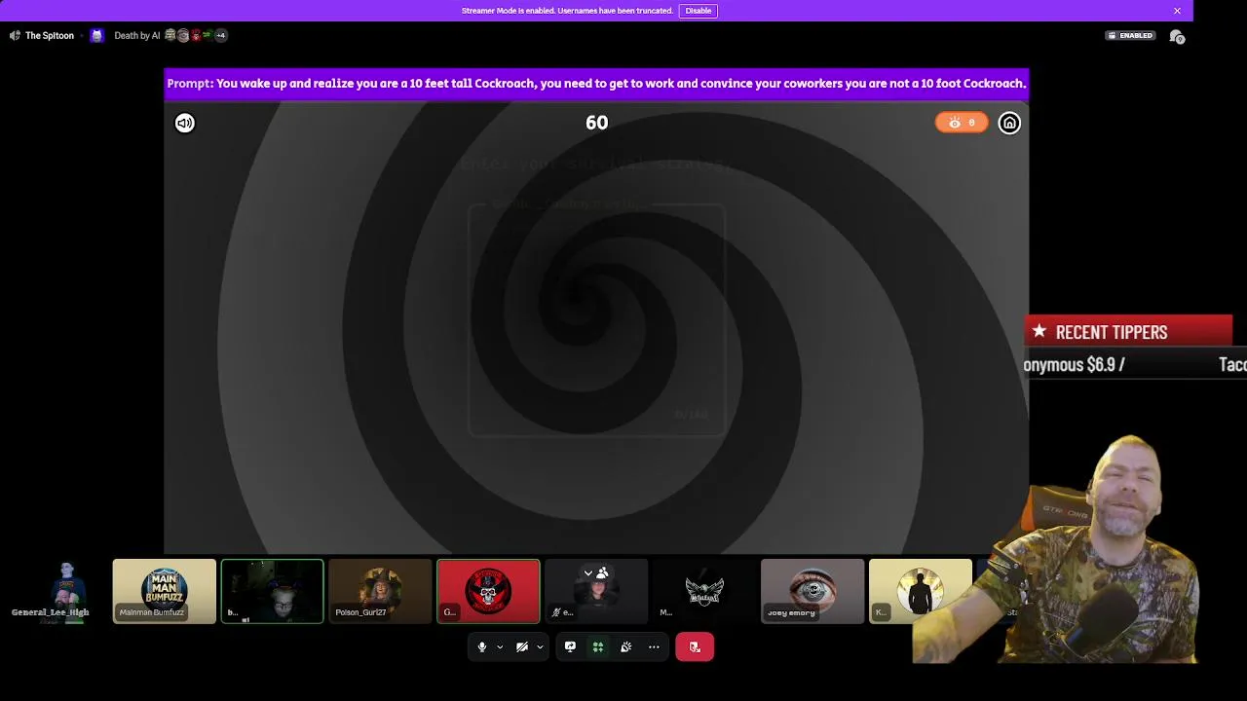Viewport: 1247px width, 701px height.
Task: Expand camera options arrow
Action: 540,646
